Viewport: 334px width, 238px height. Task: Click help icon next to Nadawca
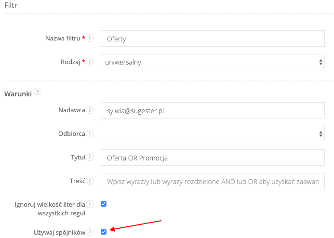(90, 110)
